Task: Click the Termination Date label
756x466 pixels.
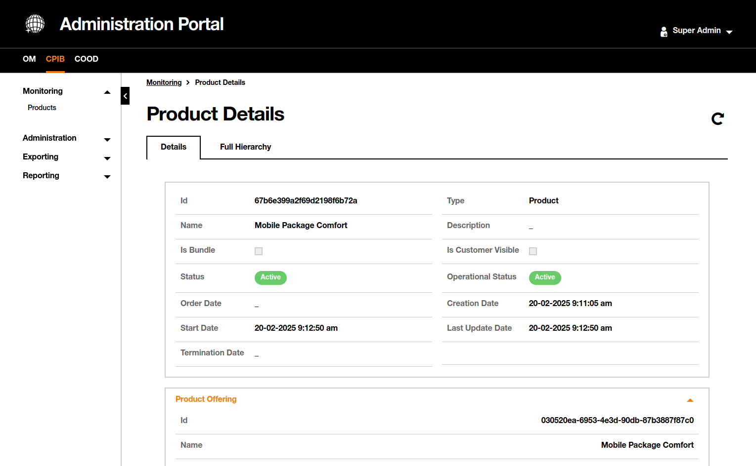Action: [x=212, y=352]
